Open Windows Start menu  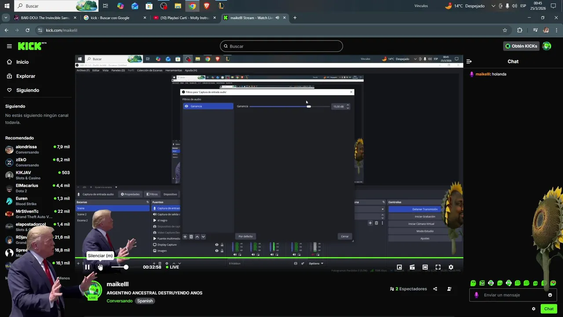tap(6, 6)
